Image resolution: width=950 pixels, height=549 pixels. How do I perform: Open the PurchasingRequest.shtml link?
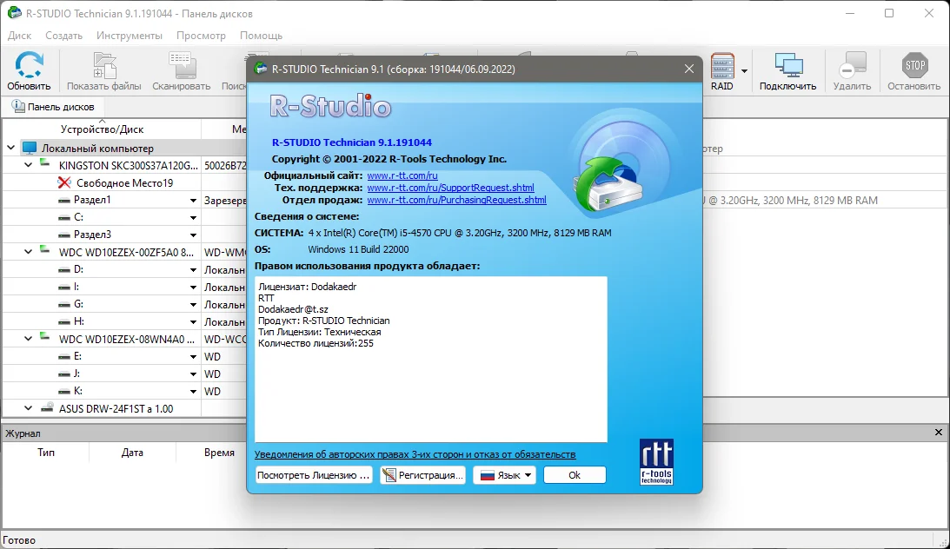pyautogui.click(x=457, y=200)
